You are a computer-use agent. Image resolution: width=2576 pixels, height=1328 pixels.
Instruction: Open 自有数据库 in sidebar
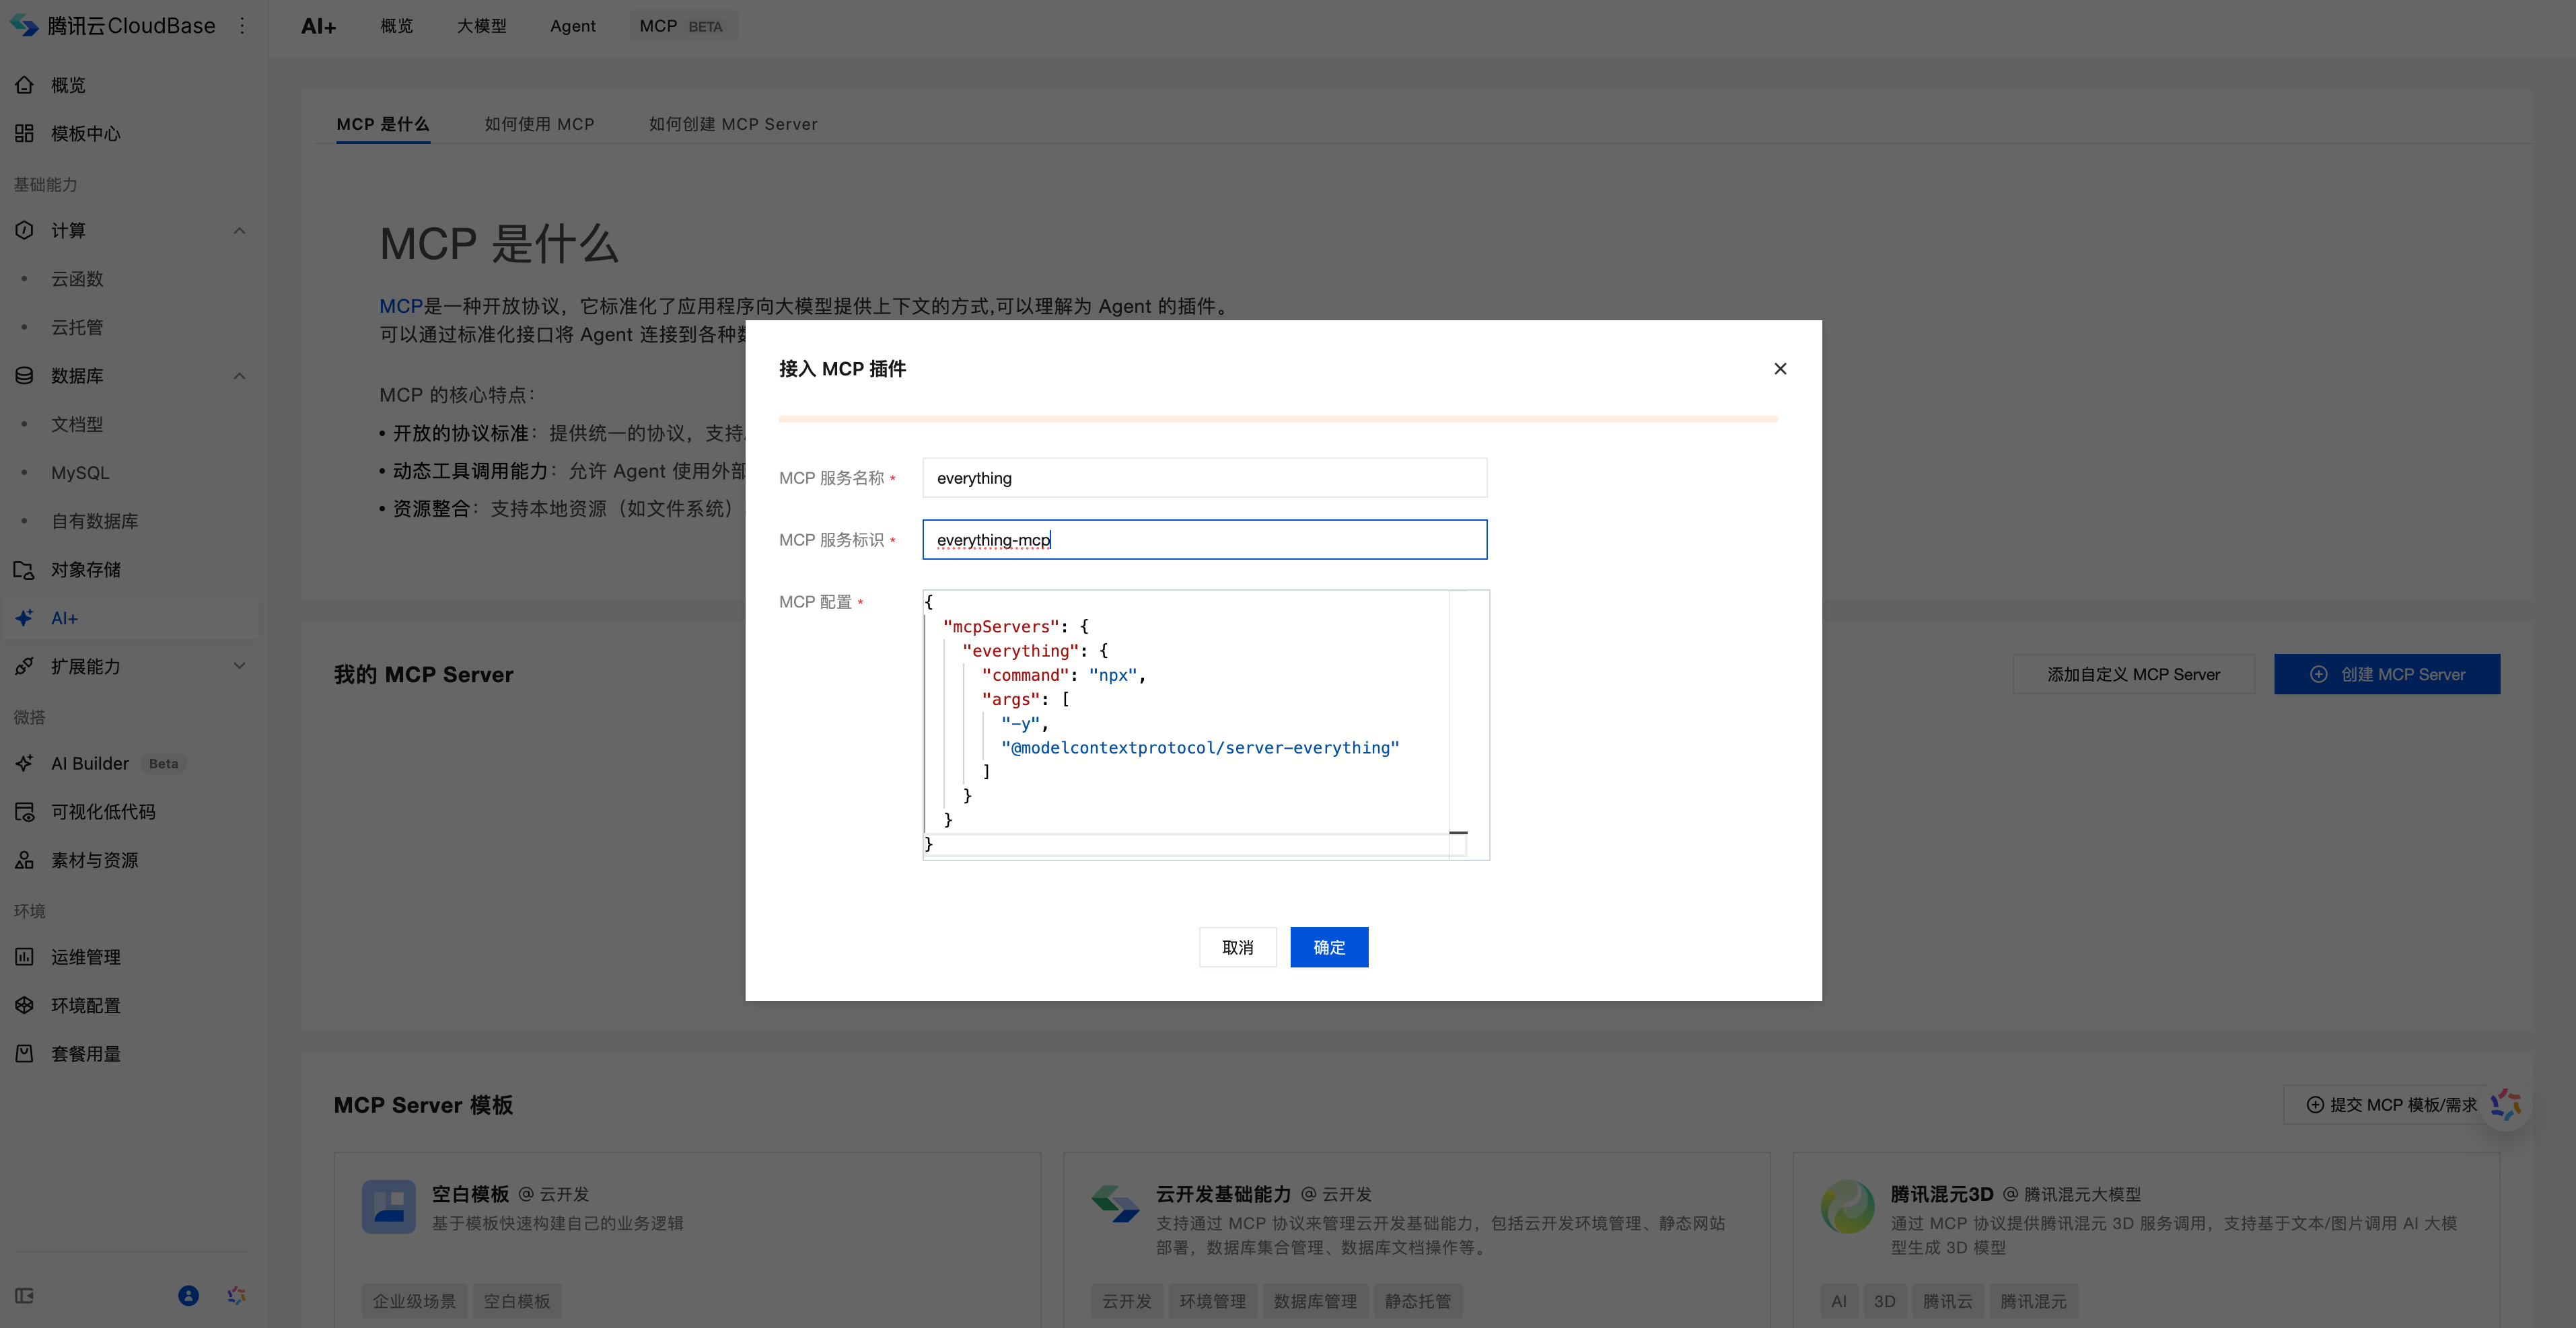(x=95, y=521)
